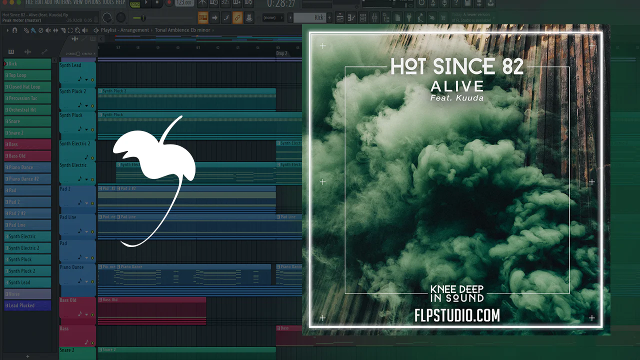Click the Stop transport button

158,3
